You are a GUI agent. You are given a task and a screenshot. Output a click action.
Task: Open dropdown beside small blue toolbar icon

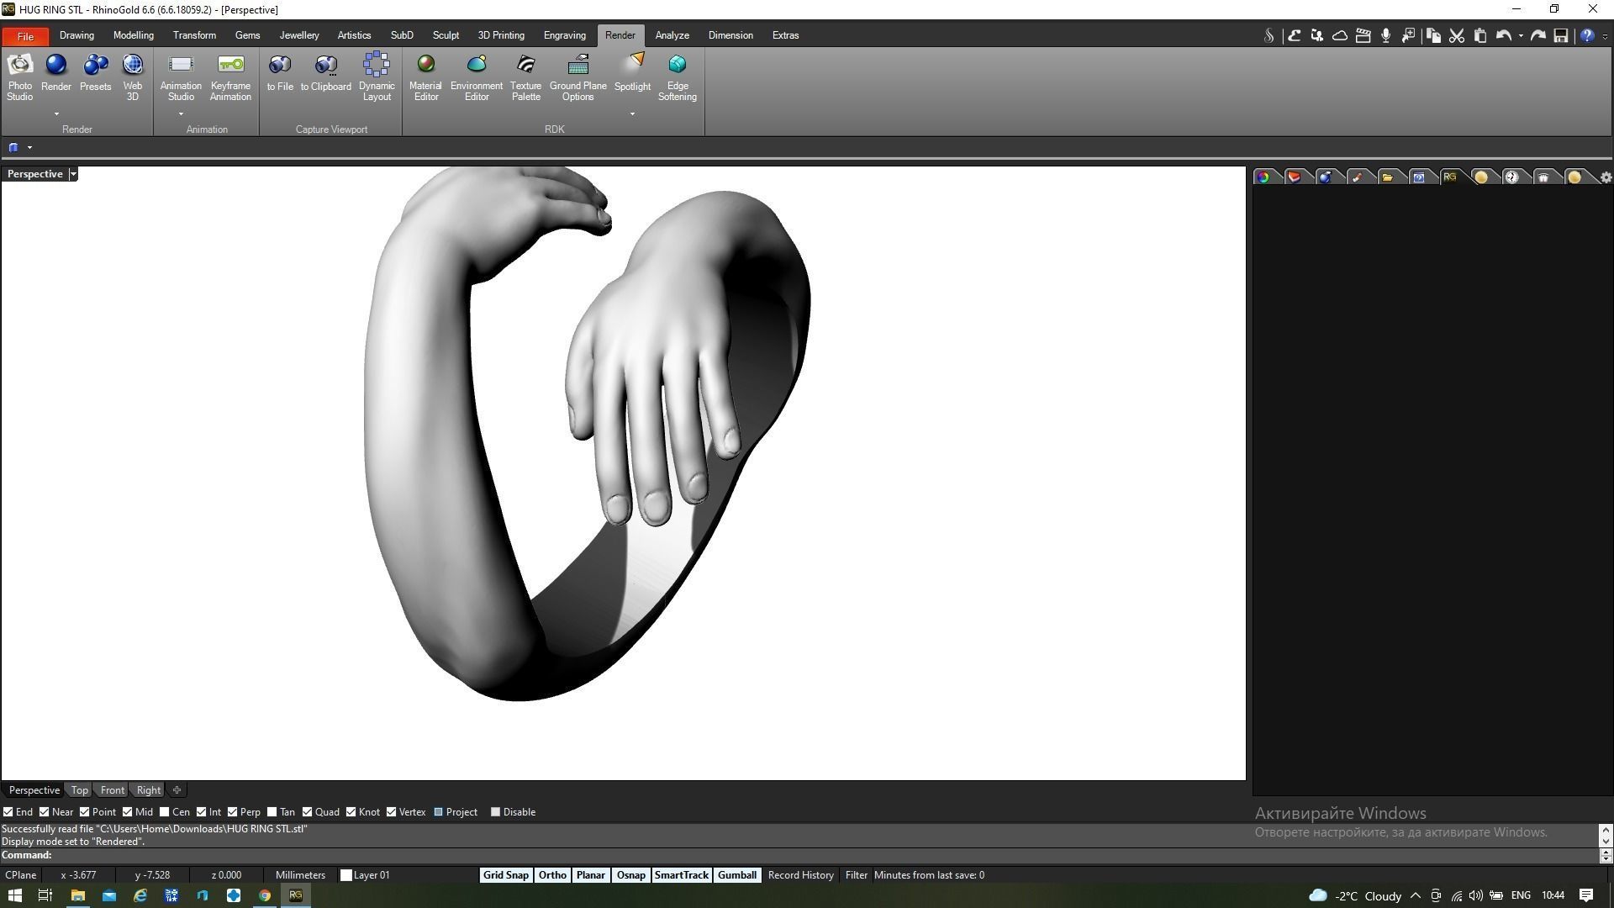pos(29,147)
